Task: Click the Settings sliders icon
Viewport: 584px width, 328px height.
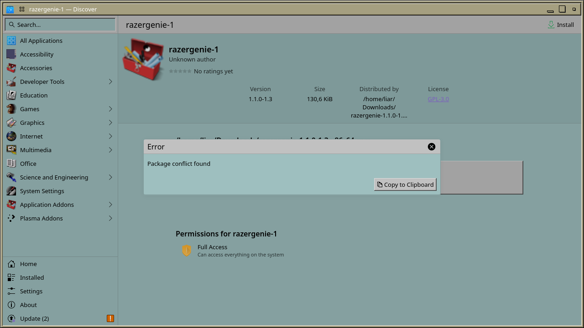Action: tap(11, 291)
